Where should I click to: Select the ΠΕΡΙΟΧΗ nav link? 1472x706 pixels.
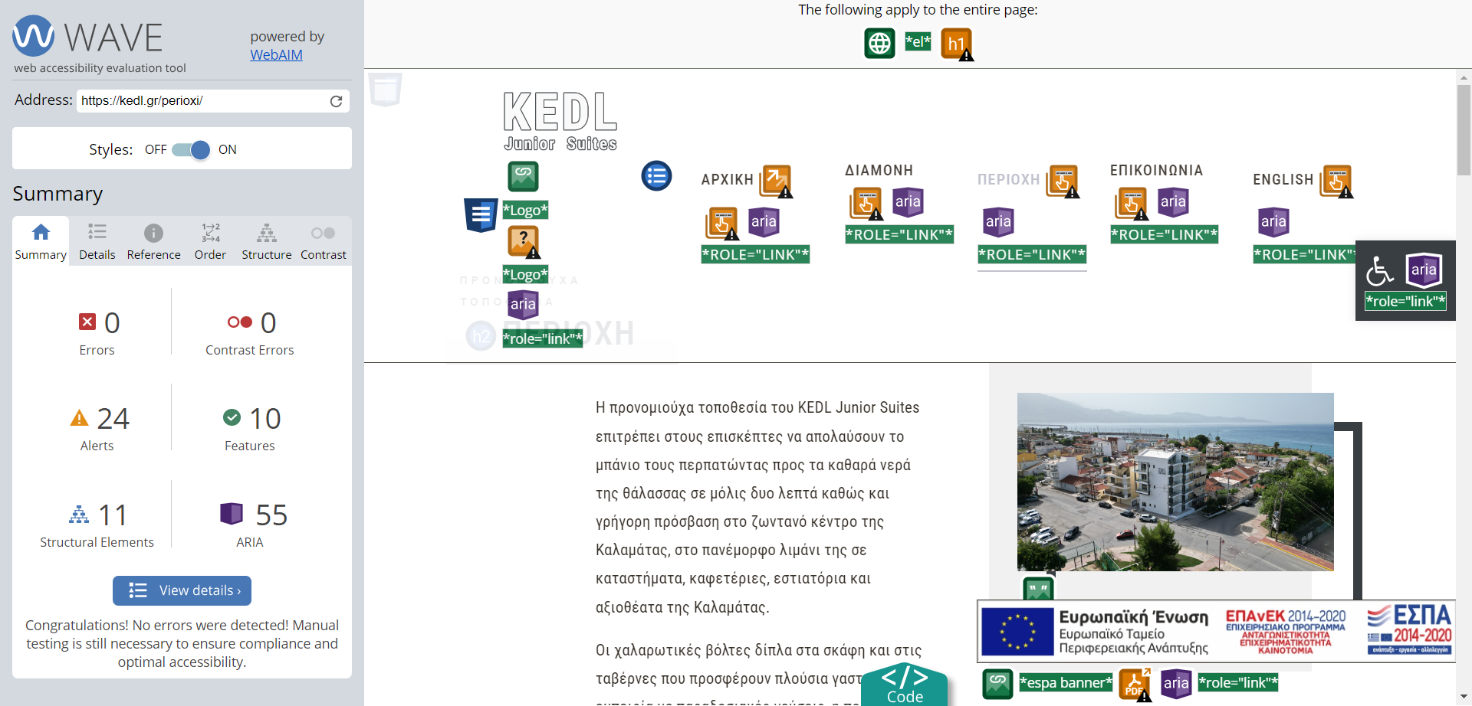[x=1008, y=180]
